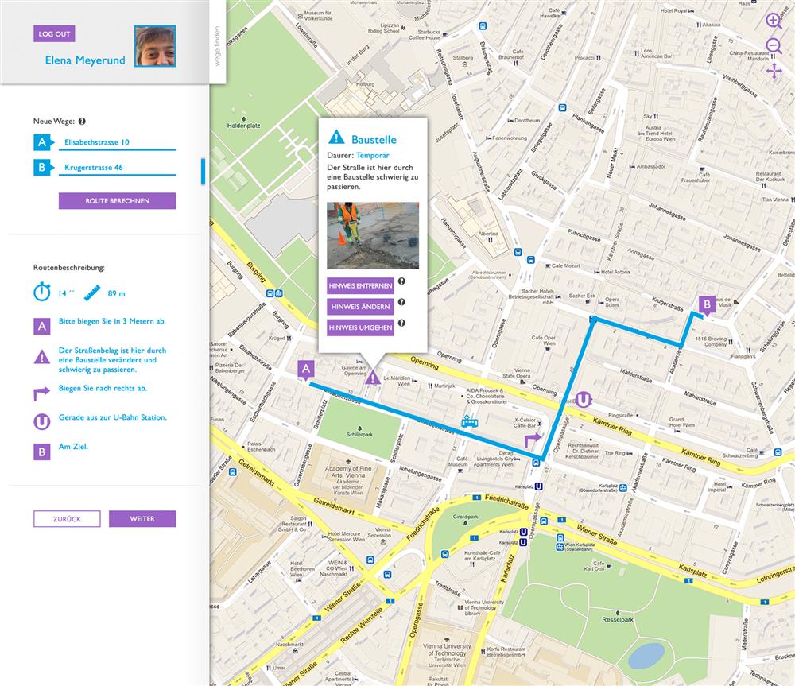Zoom in on the map
The width and height of the screenshot is (795, 686).
[774, 21]
